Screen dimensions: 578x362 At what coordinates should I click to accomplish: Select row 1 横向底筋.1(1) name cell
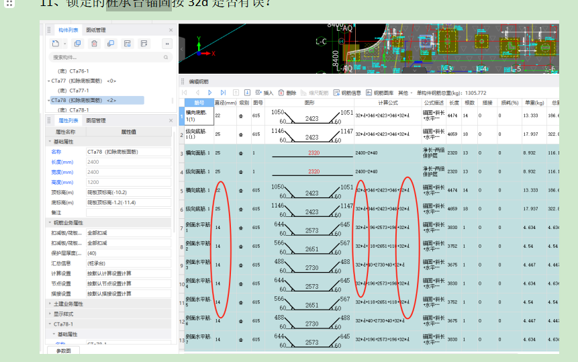pyautogui.click(x=199, y=116)
